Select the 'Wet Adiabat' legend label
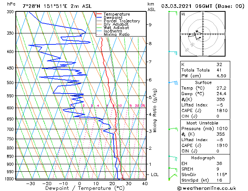 [116, 28]
